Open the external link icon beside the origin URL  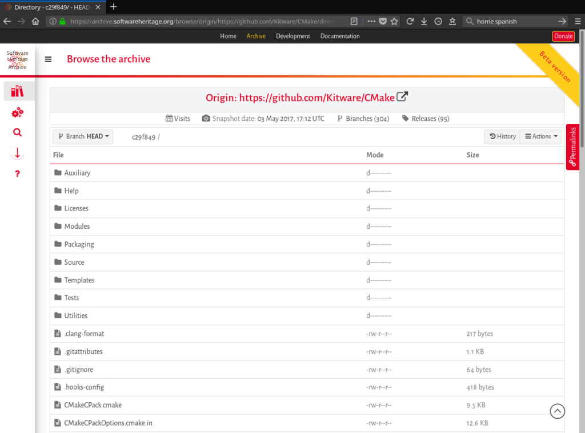coord(402,96)
